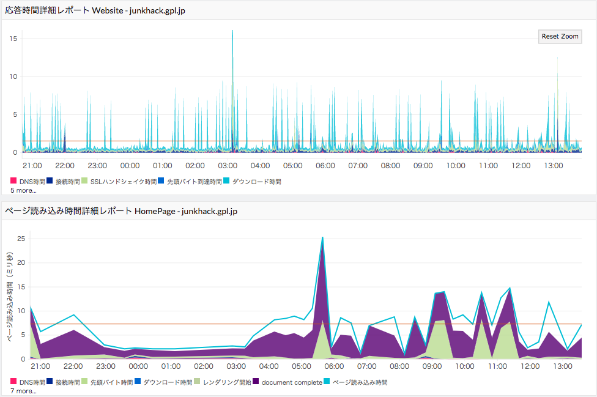
Task: Click the 応答時間詳細レポート Website panel title
Action: click(x=95, y=10)
